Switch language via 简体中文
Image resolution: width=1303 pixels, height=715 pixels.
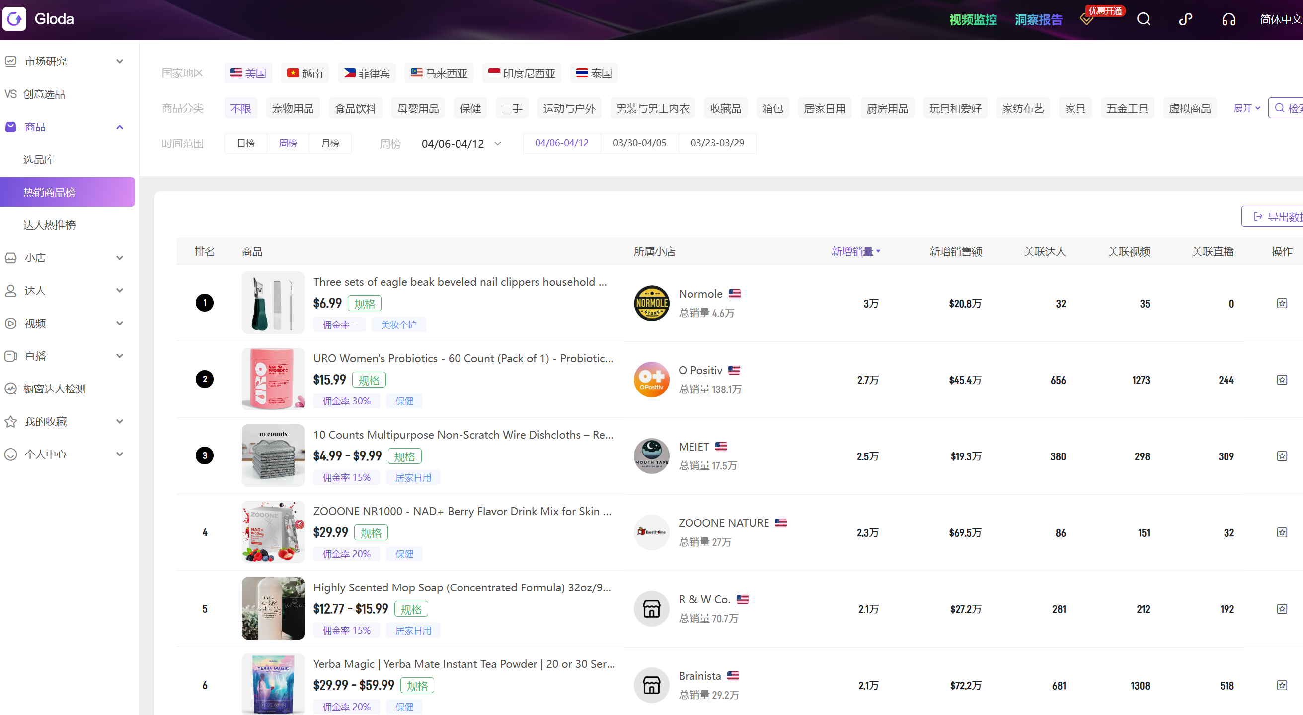tap(1281, 19)
